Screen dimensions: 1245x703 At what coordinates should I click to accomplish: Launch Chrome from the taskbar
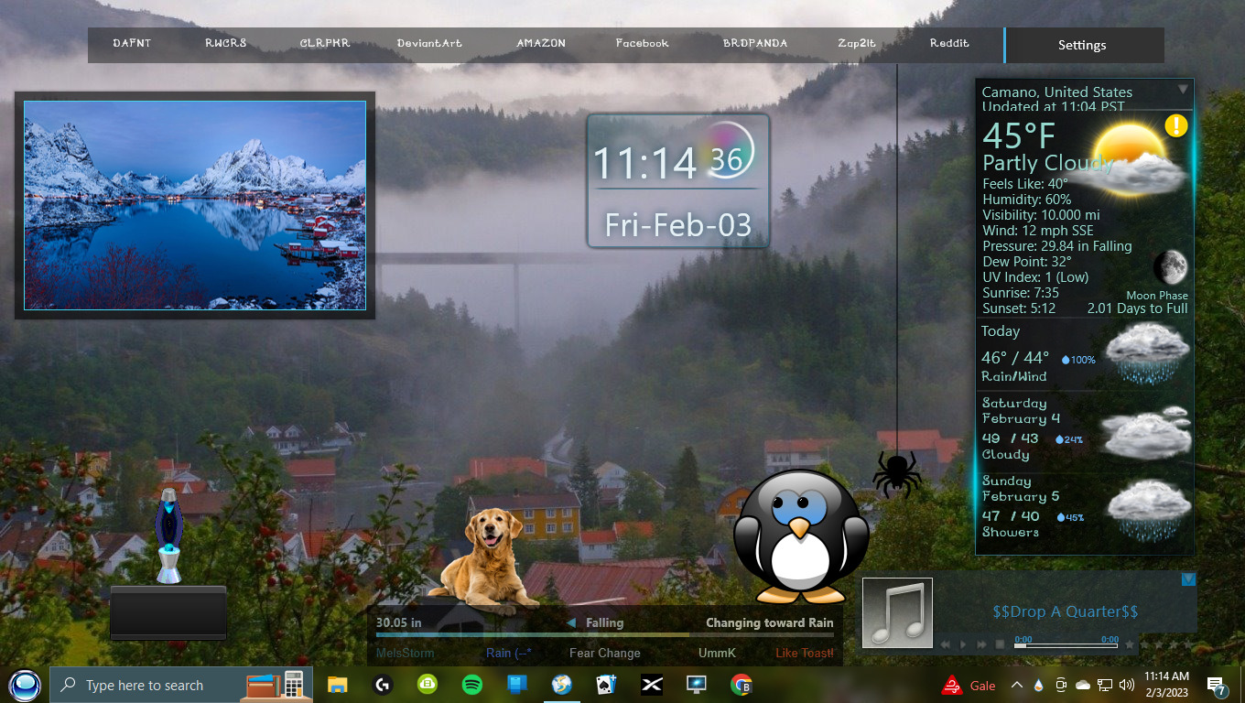click(x=742, y=685)
